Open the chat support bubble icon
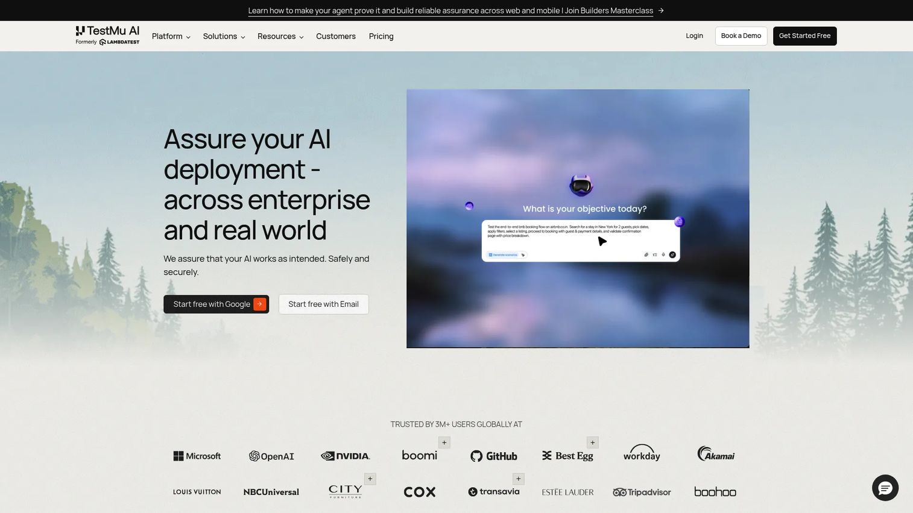913x513 pixels. pyautogui.click(x=885, y=488)
